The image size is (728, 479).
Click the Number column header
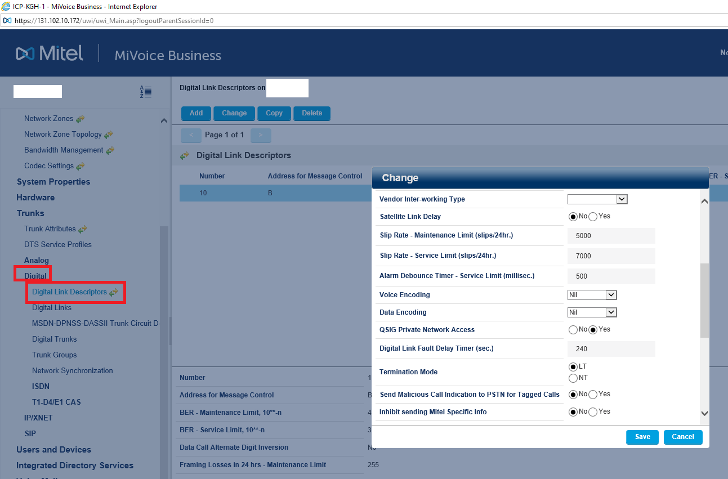[212, 176]
